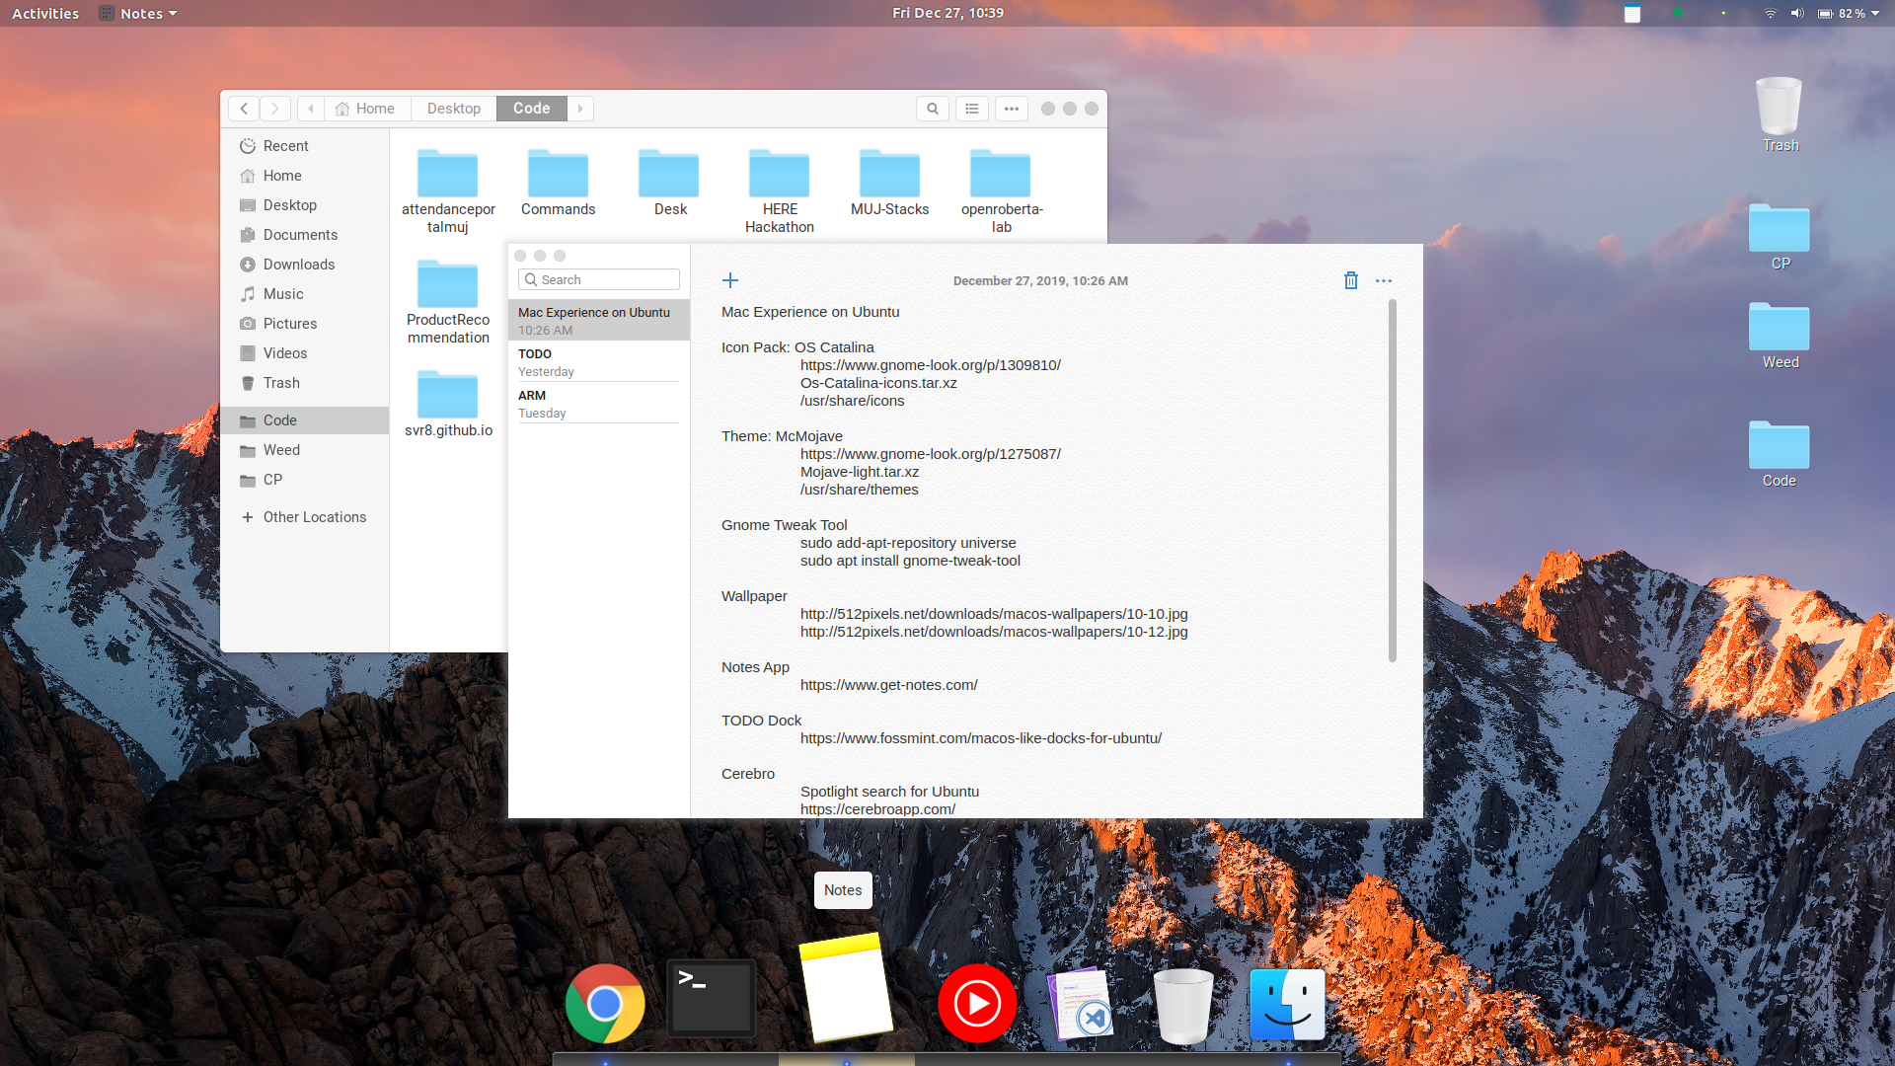Open the Notes application menu dropdown
The width and height of the screenshot is (1895, 1066).
coord(141,14)
